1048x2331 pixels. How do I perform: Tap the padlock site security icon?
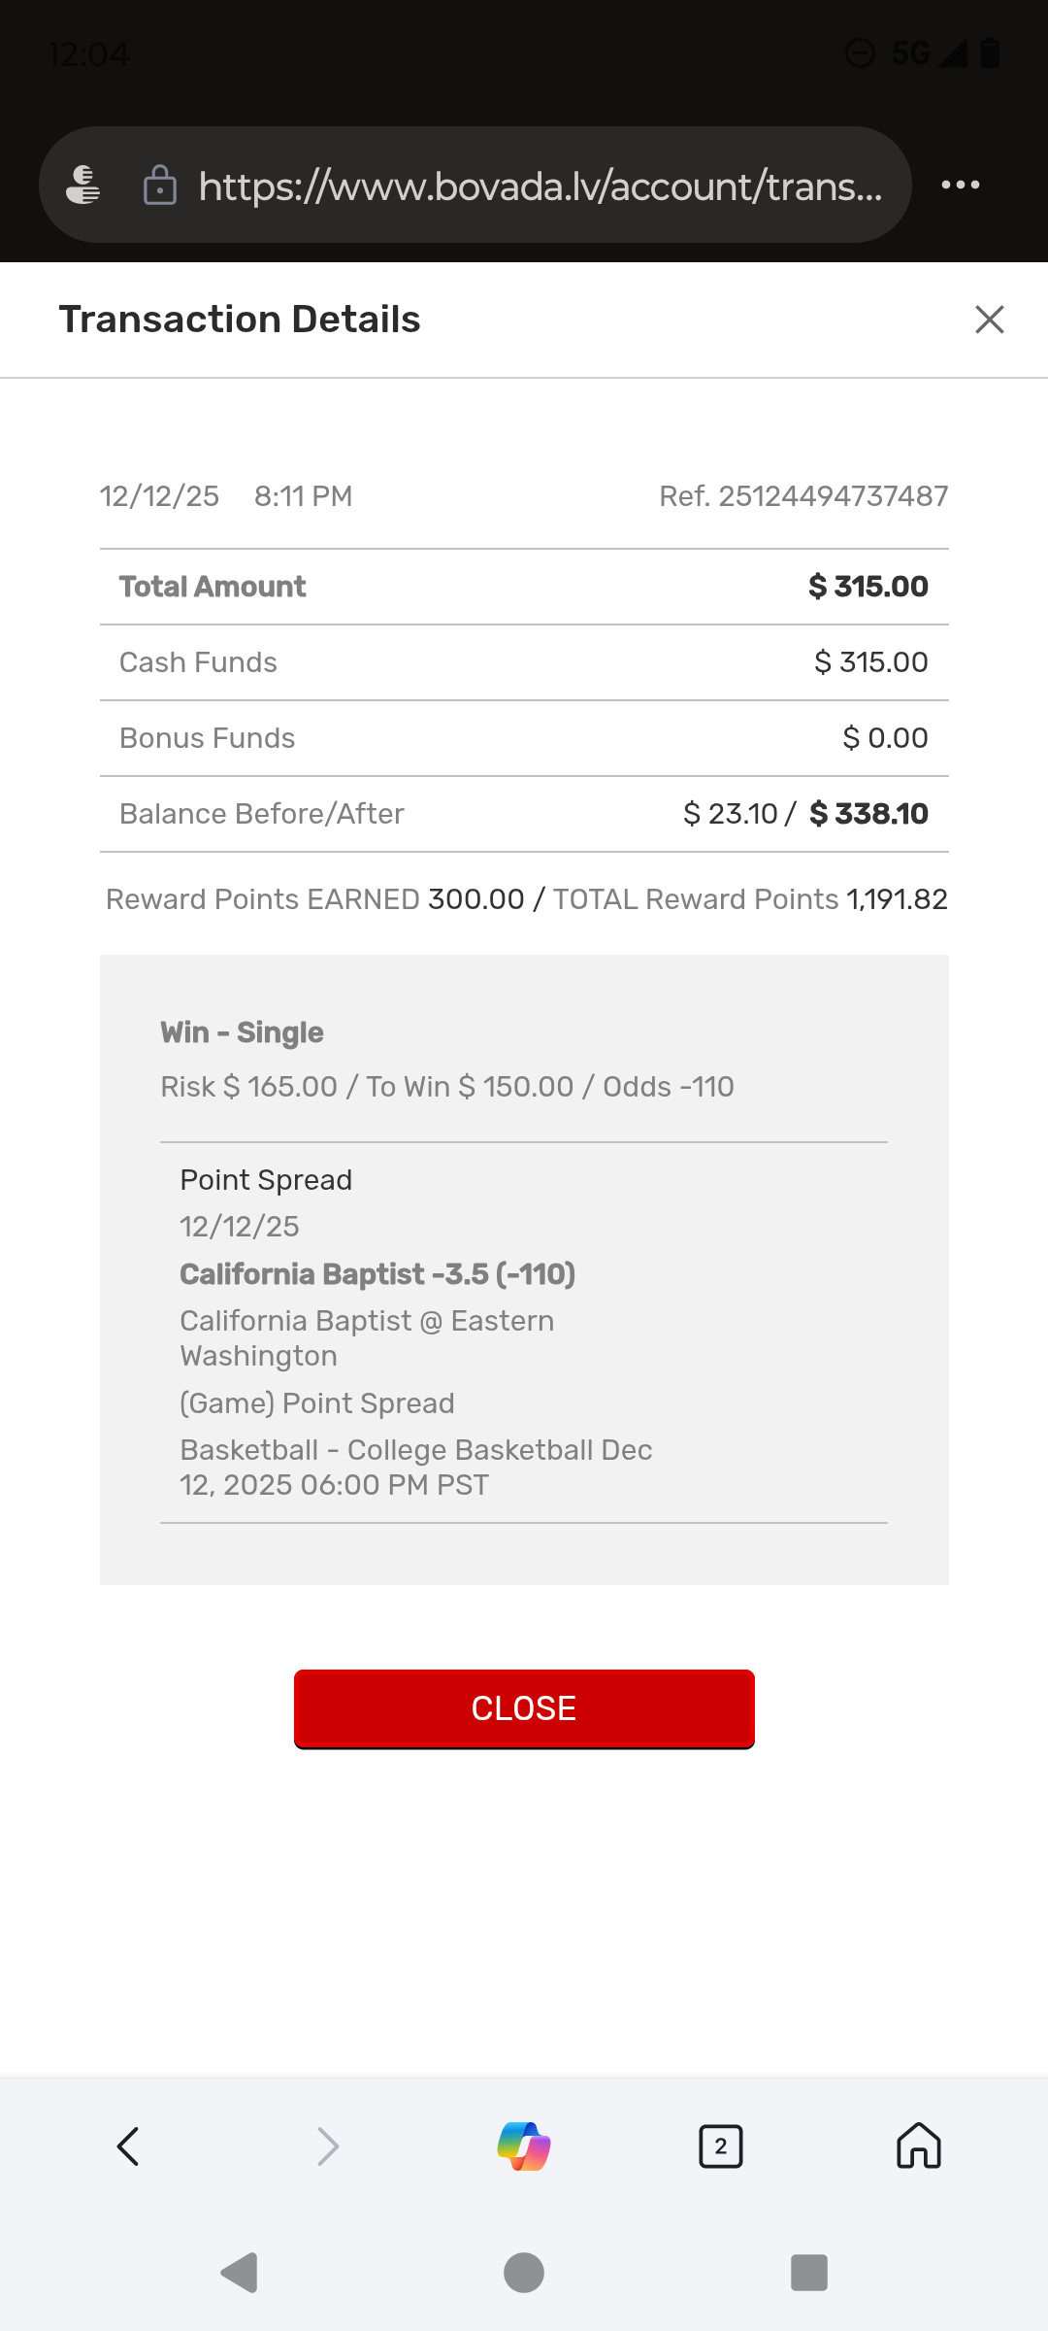click(x=160, y=185)
